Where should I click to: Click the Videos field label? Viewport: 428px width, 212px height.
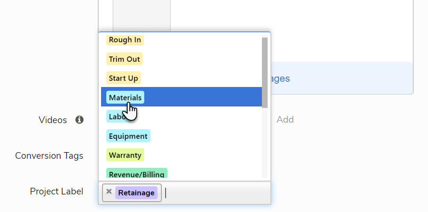coord(53,120)
